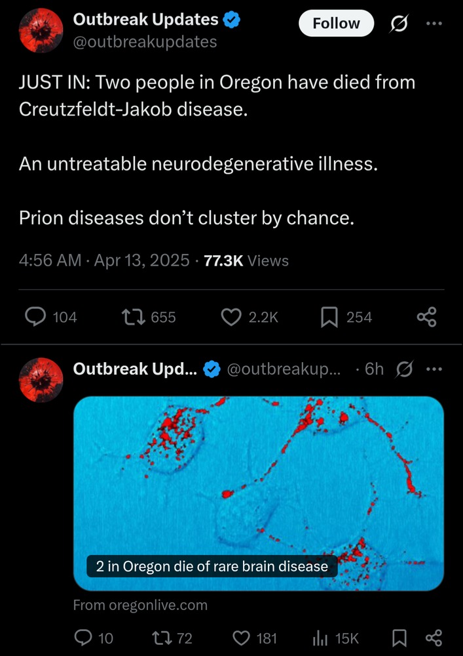The image size is (463, 656).
Task: Follow the Outbreak Updates account
Action: pos(336,24)
